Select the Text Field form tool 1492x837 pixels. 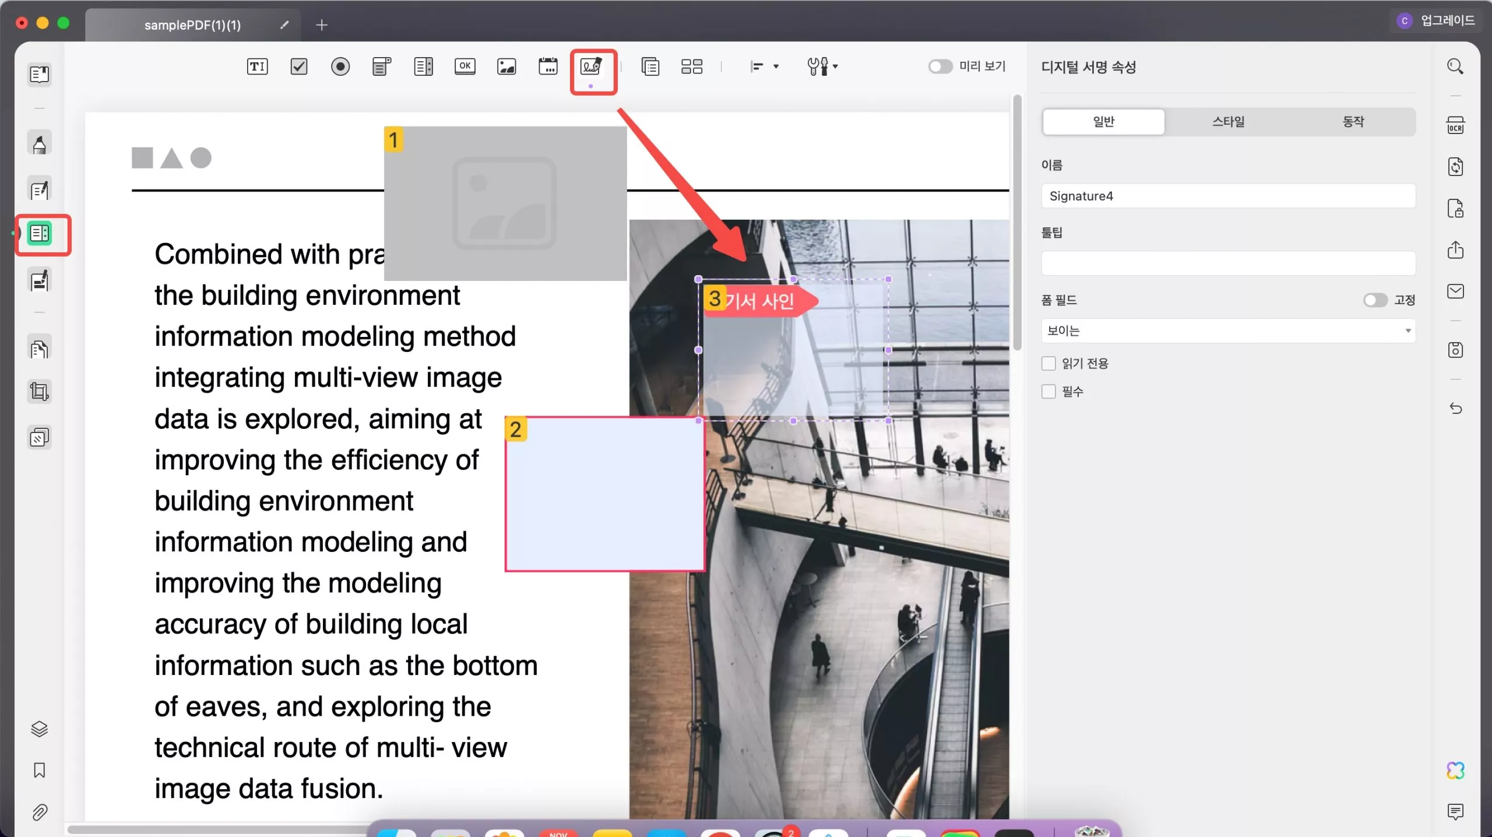tap(257, 66)
